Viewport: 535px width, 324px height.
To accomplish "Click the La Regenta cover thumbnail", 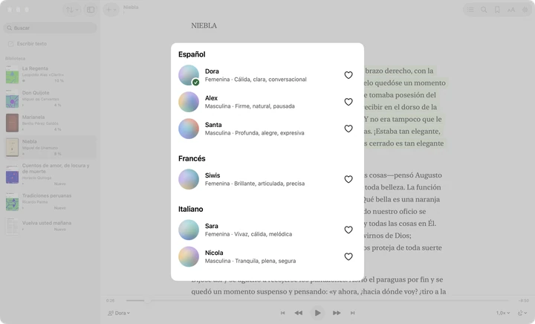I will [x=12, y=74].
